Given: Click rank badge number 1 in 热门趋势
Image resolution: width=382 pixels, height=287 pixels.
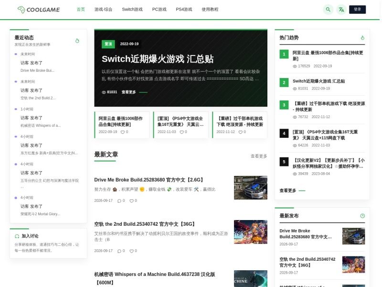Looking at the screenshot, I should coord(284,54).
